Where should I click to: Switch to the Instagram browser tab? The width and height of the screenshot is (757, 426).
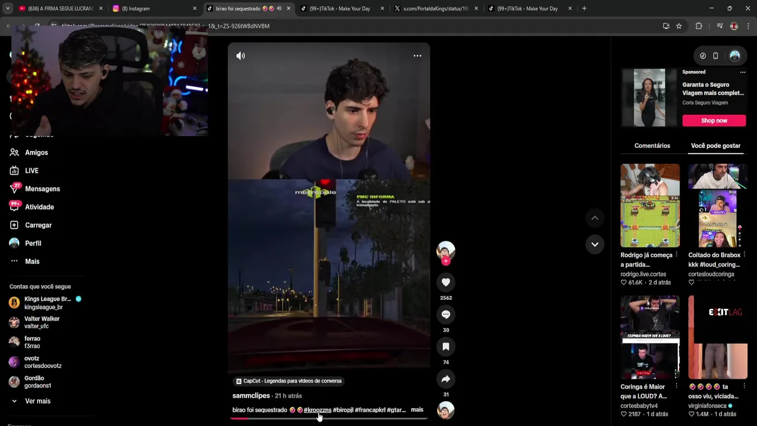click(x=154, y=8)
